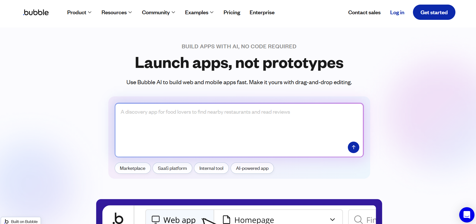Open the chat support widget
Image resolution: width=476 pixels, height=224 pixels.
click(467, 215)
